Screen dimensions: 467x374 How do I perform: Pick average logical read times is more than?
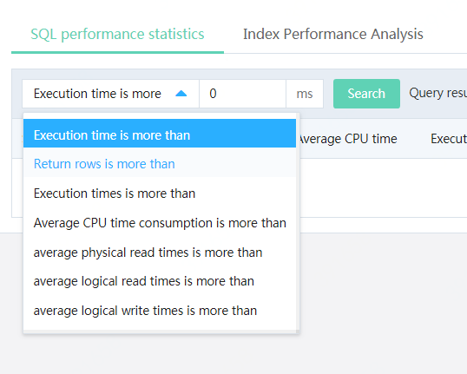[x=160, y=281]
